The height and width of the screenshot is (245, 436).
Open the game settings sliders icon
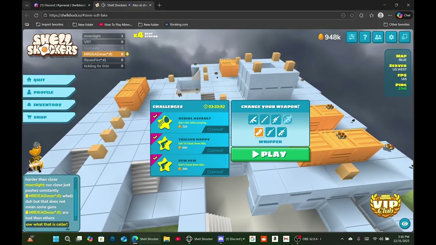[x=352, y=37]
